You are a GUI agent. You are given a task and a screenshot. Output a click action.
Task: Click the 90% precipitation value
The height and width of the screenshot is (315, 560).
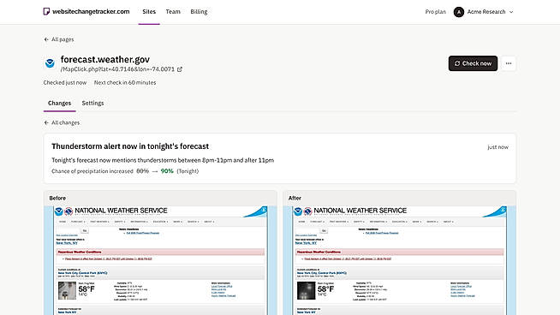pyautogui.click(x=167, y=171)
